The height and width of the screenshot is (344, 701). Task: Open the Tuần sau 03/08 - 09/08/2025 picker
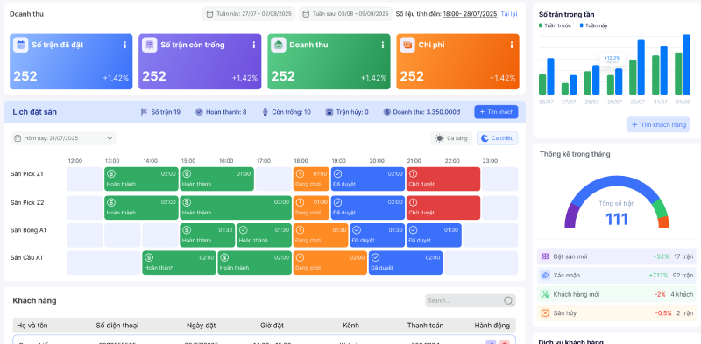345,14
